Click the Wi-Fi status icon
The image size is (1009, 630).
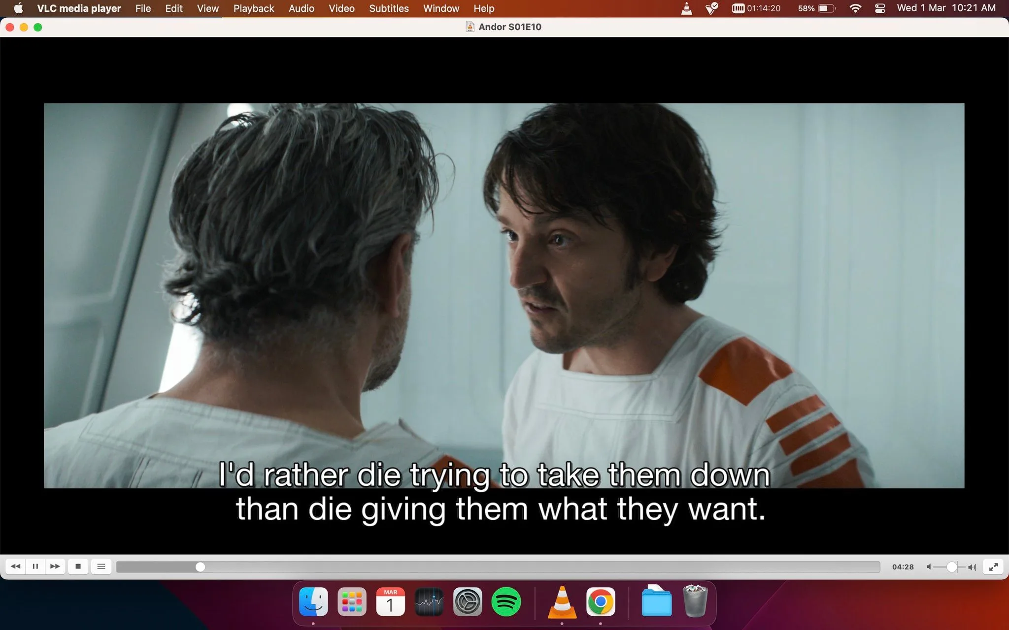click(856, 8)
